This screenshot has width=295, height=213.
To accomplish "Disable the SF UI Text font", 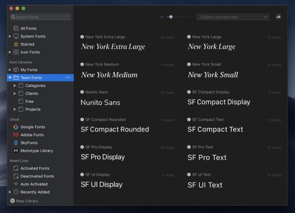I will 189,175.
